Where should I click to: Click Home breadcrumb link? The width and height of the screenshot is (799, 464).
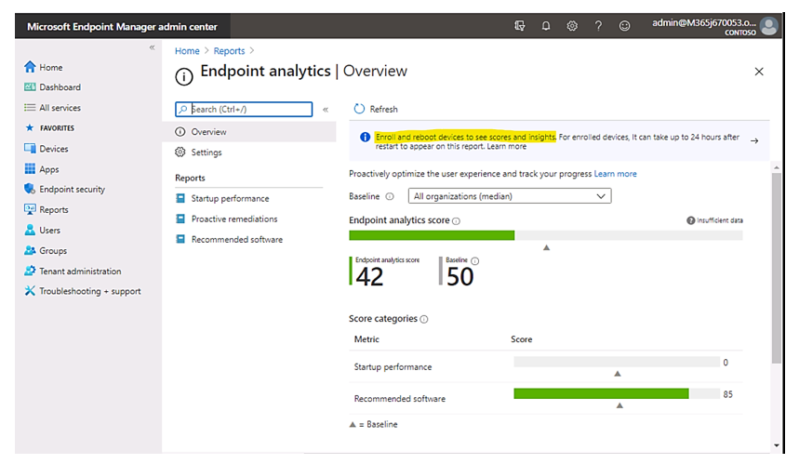187,51
